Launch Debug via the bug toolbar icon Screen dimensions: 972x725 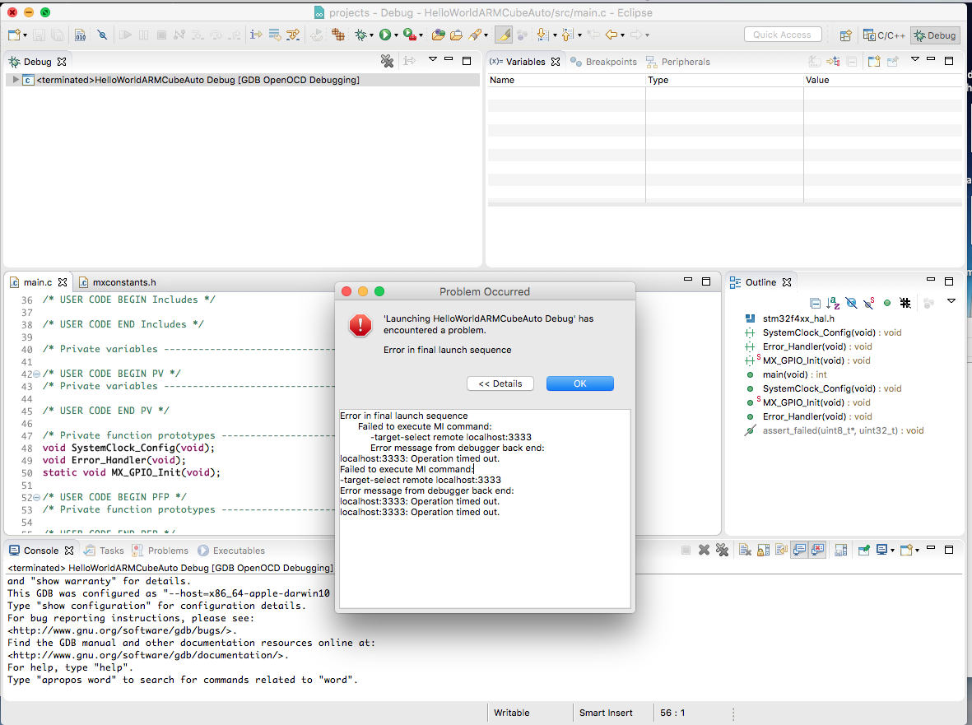360,35
